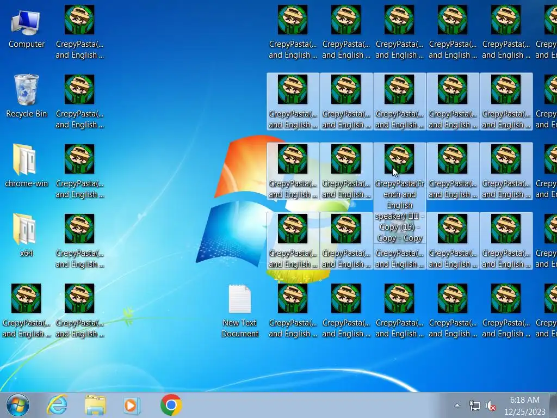557x418 pixels.
Task: Select CrepyPasta icon right beside chrome-win folder
Action: (x=79, y=170)
